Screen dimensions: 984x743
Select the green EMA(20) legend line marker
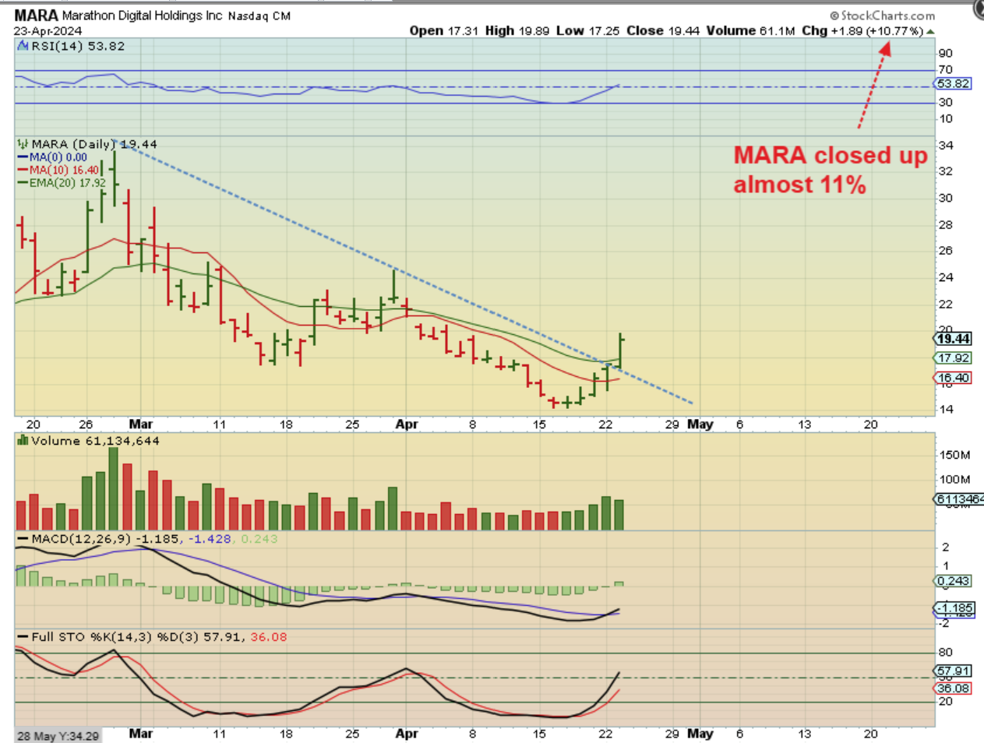[x=23, y=183]
